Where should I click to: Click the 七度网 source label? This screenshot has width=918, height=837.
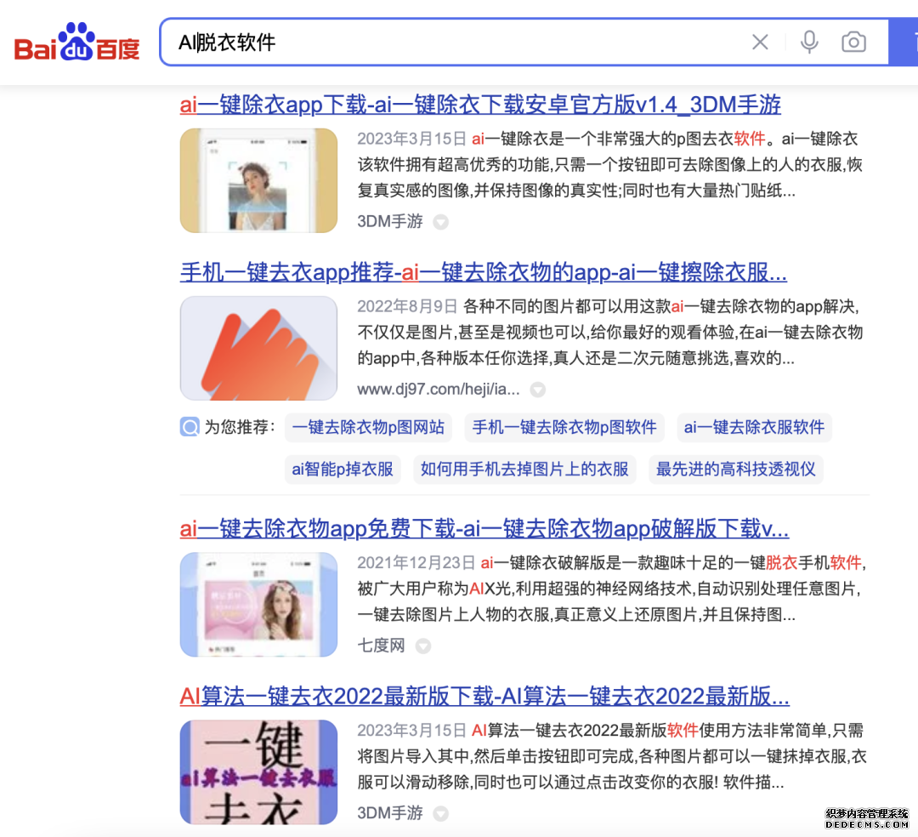381,646
